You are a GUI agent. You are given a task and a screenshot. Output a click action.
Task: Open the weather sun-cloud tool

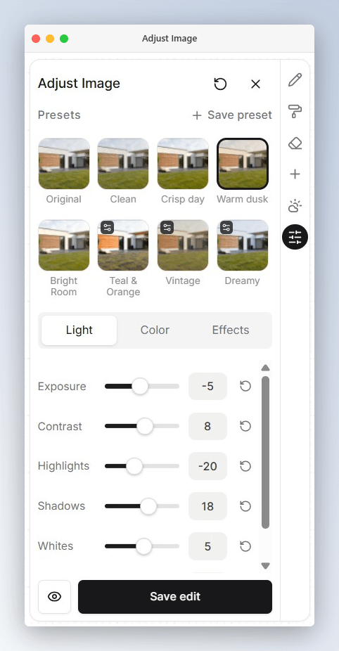295,206
